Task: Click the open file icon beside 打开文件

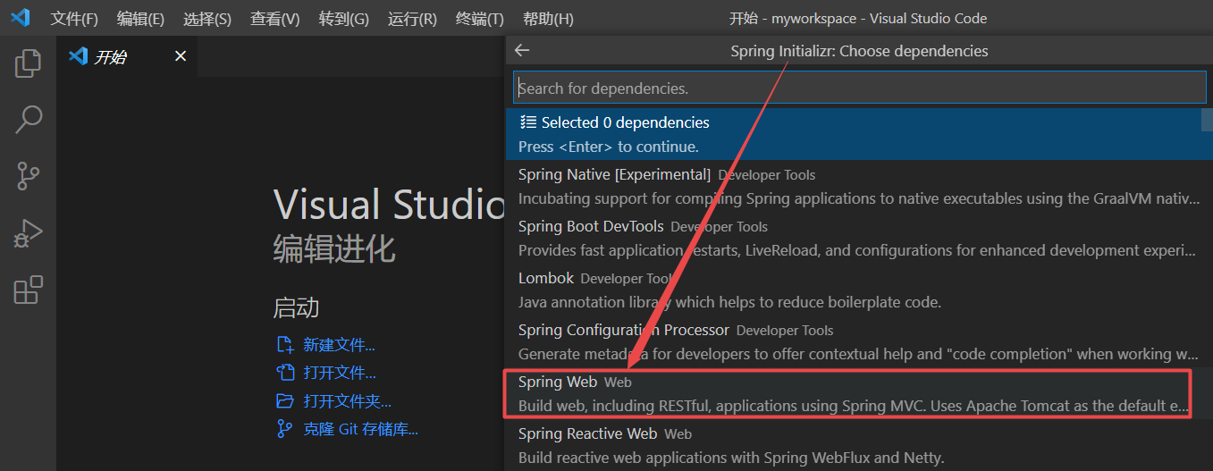Action: click(284, 373)
